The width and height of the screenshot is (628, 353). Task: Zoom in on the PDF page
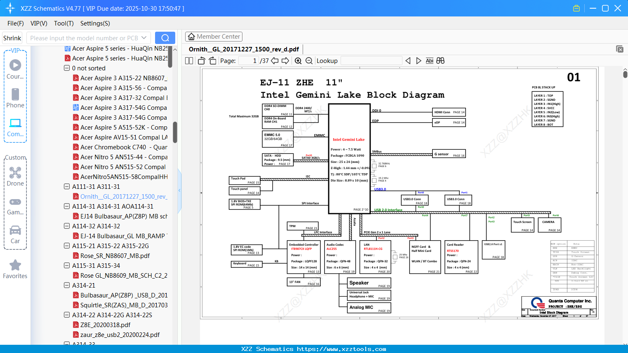pos(298,61)
